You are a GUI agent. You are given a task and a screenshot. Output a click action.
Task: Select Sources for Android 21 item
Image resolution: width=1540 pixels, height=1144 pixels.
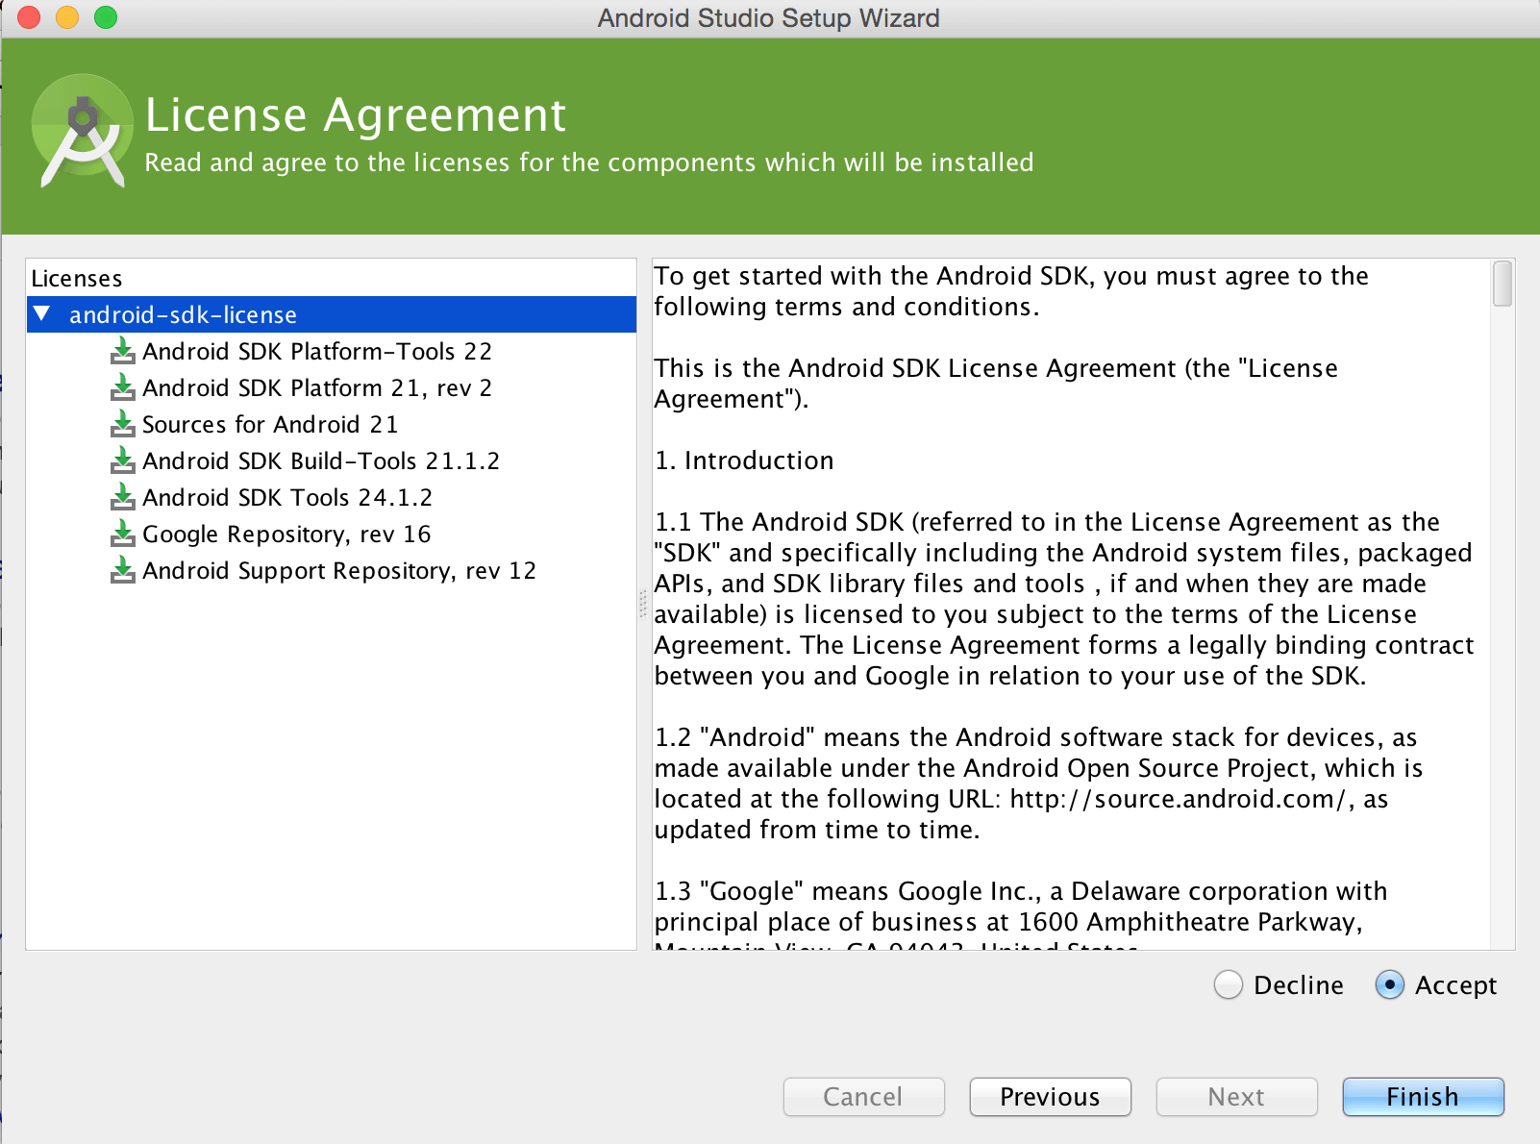pos(270,424)
